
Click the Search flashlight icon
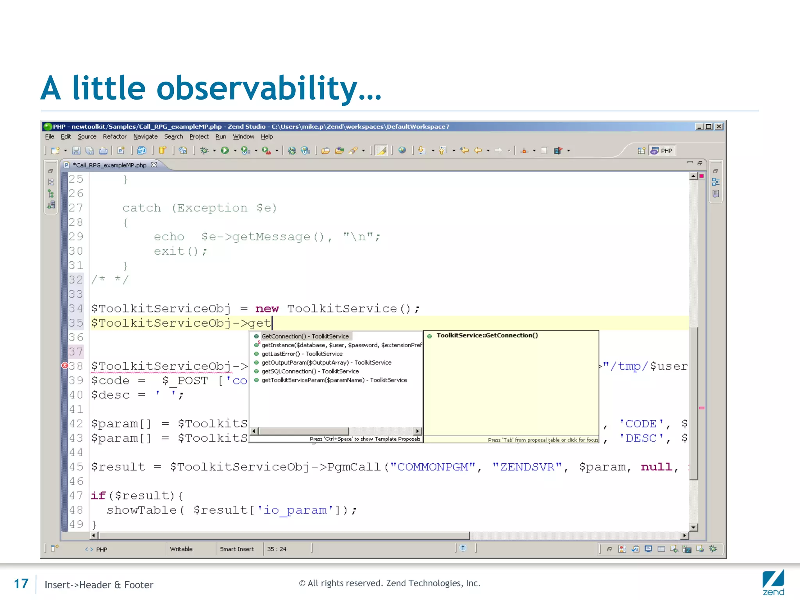point(354,150)
